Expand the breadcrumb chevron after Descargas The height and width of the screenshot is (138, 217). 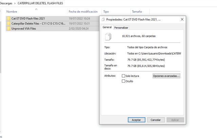coord(15,3)
